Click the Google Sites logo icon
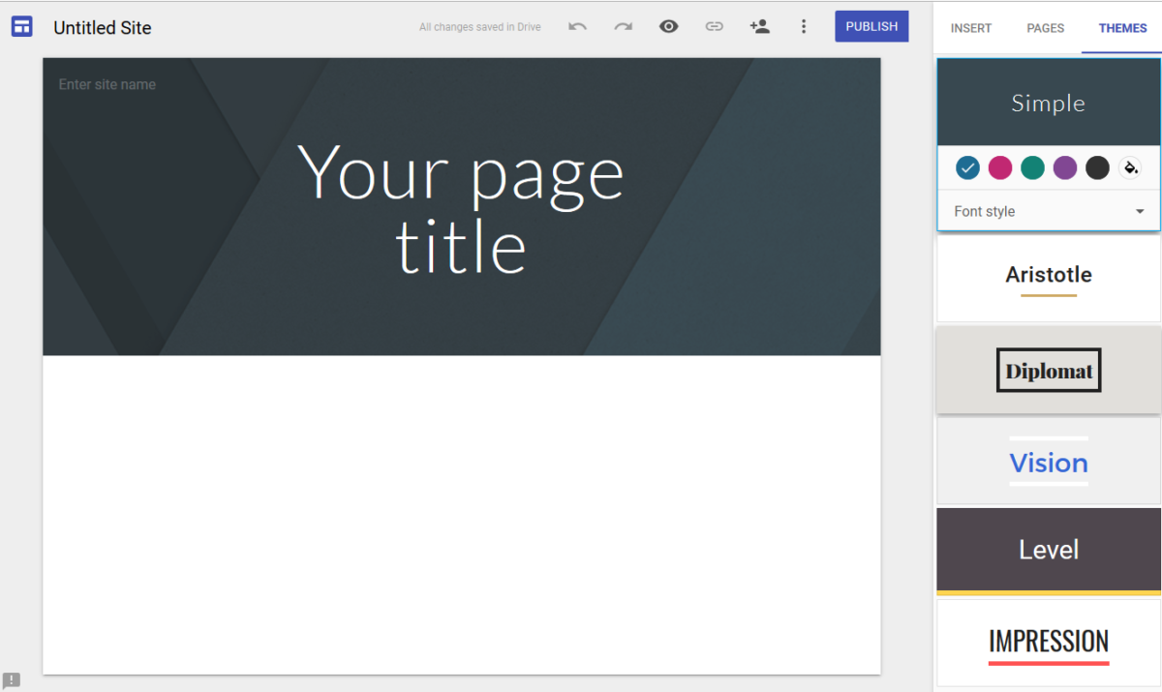This screenshot has height=692, width=1162. coord(22,26)
